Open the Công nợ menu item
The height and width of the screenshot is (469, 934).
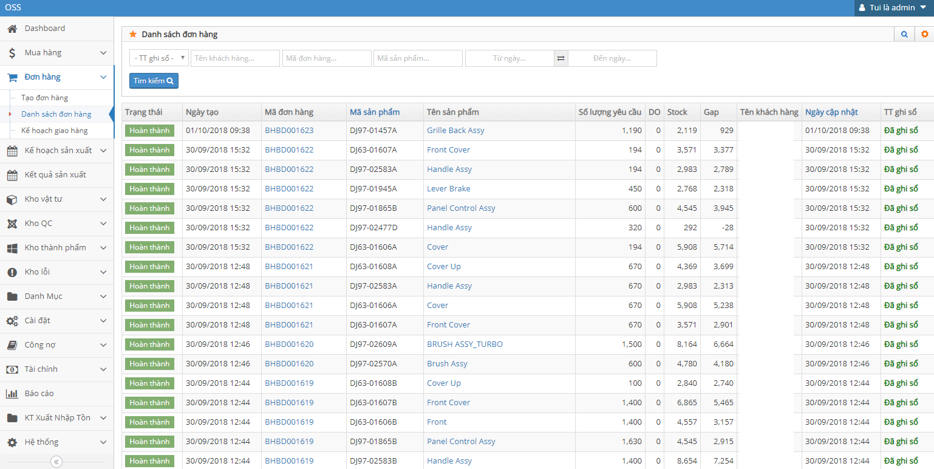[x=56, y=345]
